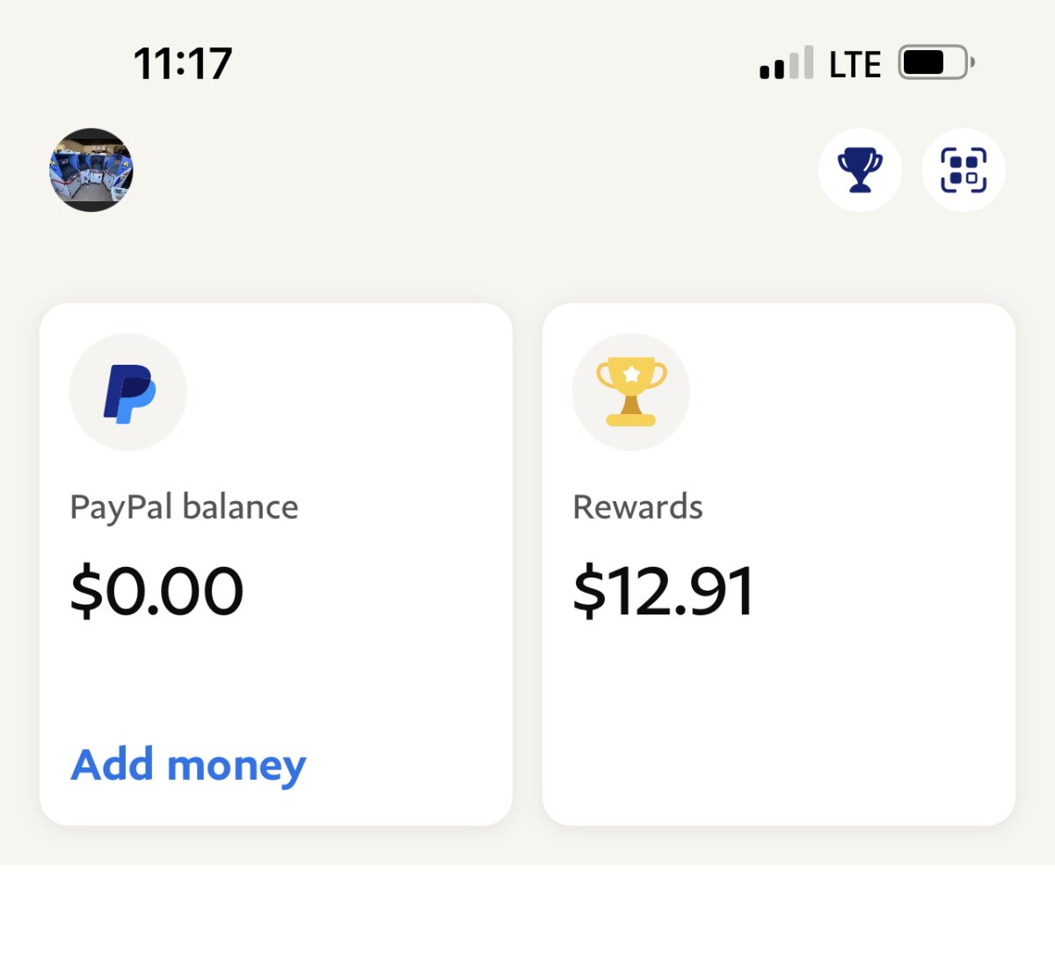Open the Rewards card
The image size is (1055, 967).
[779, 564]
